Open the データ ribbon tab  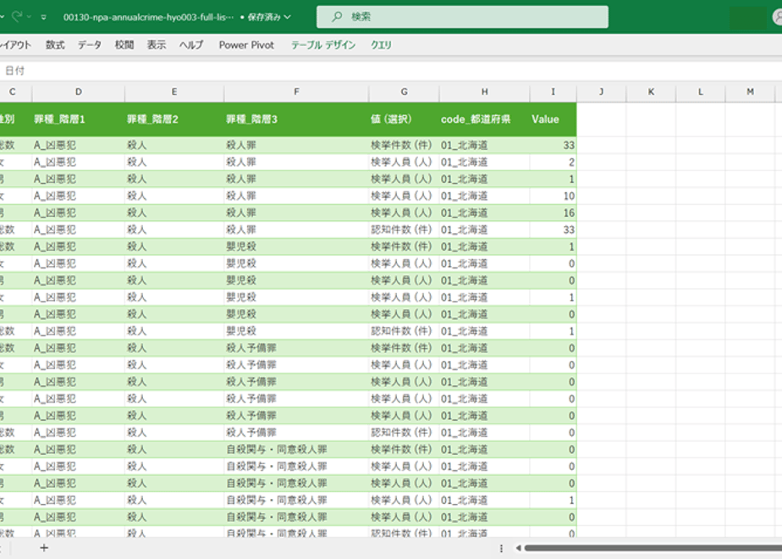click(89, 45)
